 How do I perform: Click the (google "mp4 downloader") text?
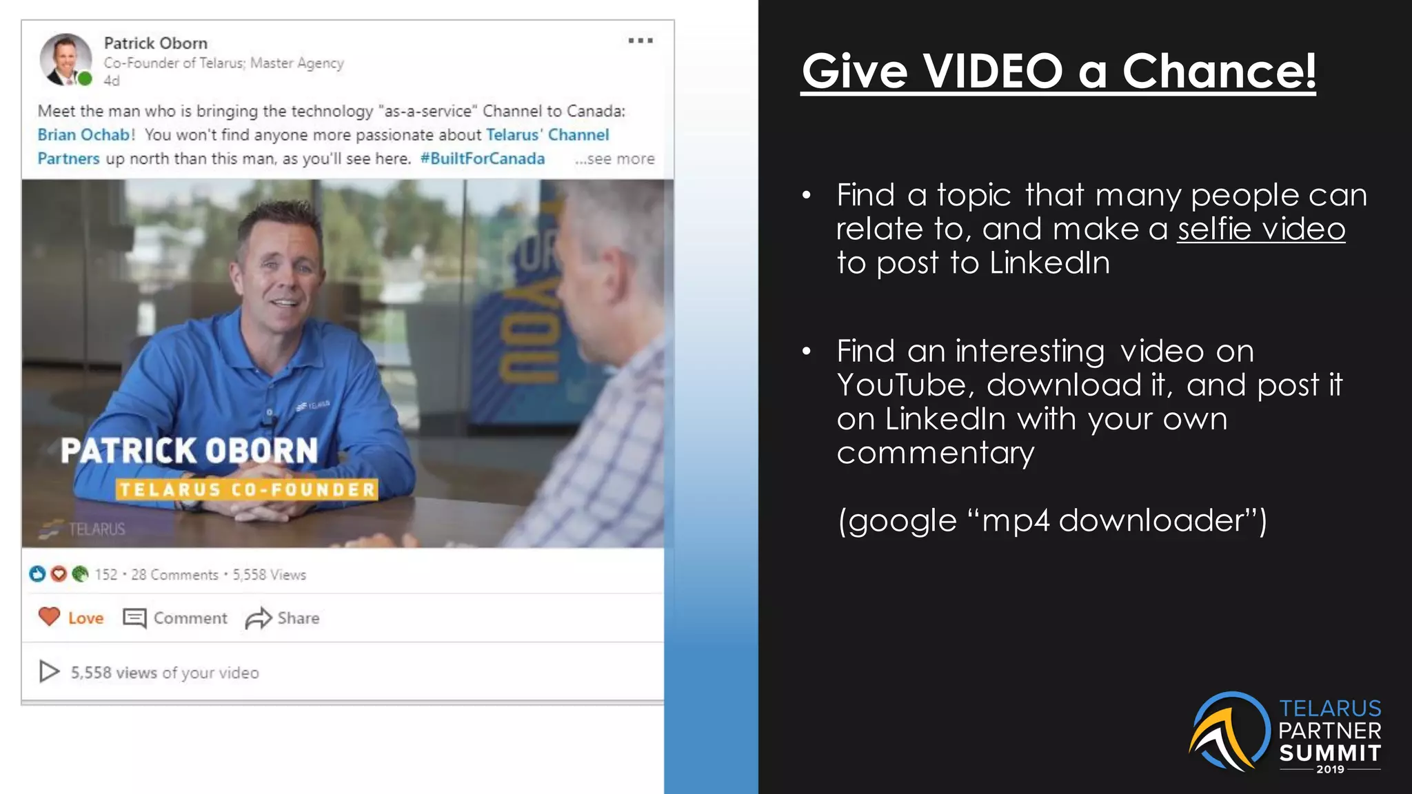[x=1052, y=521]
